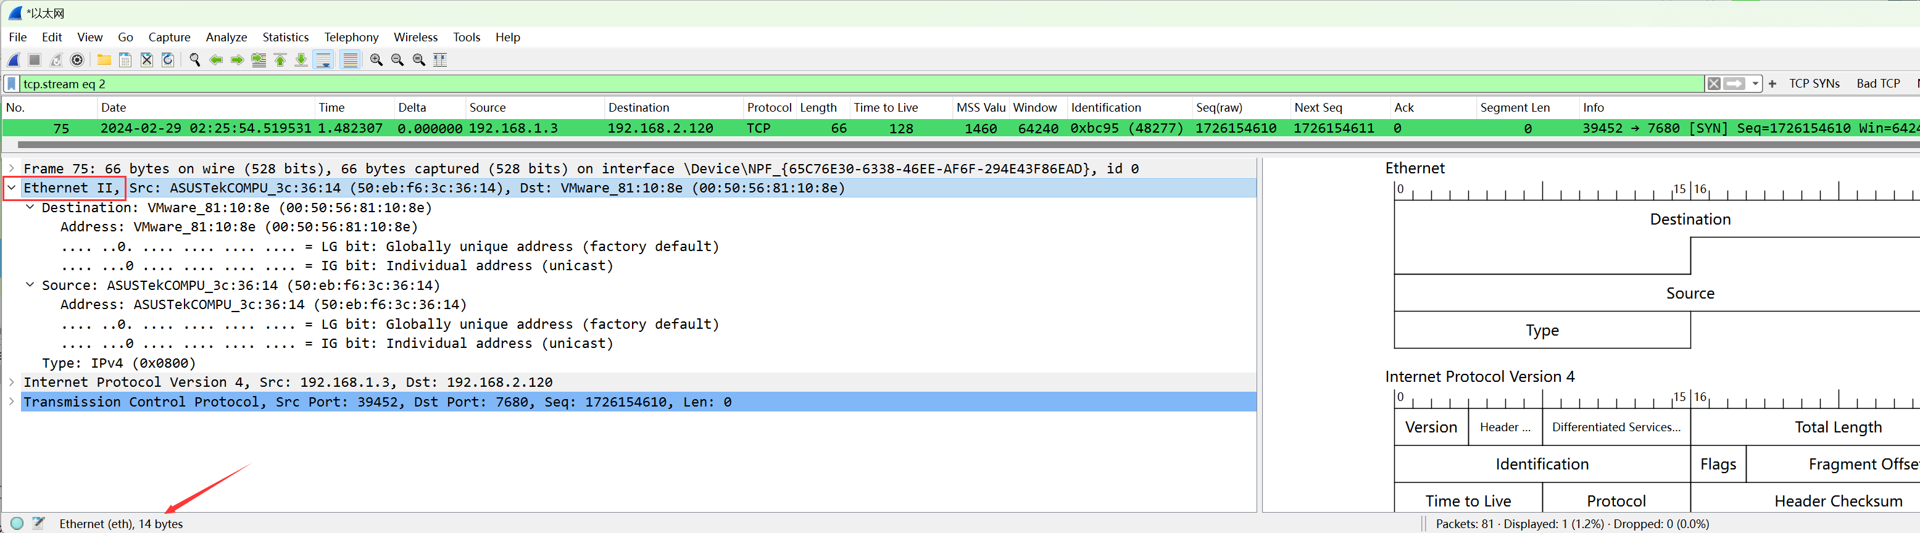
Task: Apply the display filter arrow
Action: [x=1734, y=83]
